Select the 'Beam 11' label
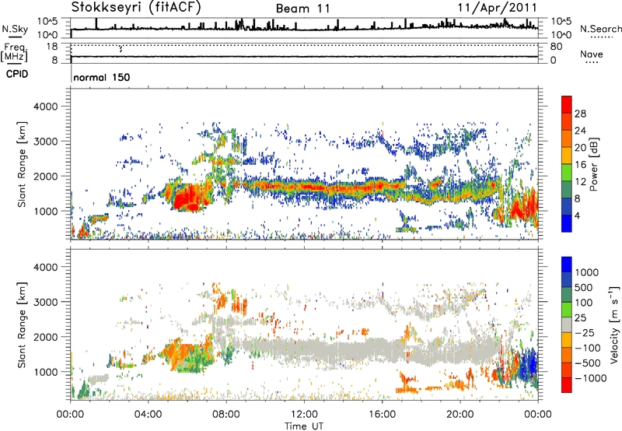The width and height of the screenshot is (622, 431). click(302, 9)
